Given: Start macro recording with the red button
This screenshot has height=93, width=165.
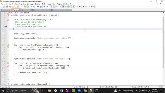Looking at the screenshot, I should [83, 6].
